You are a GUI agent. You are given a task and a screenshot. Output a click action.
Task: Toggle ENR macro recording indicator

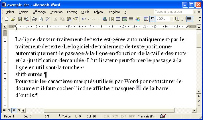tap(107, 116)
